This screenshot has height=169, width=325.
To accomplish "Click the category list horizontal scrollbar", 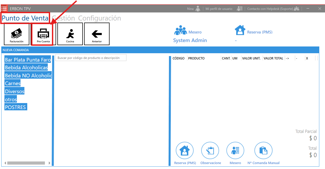I will click(x=26, y=163).
